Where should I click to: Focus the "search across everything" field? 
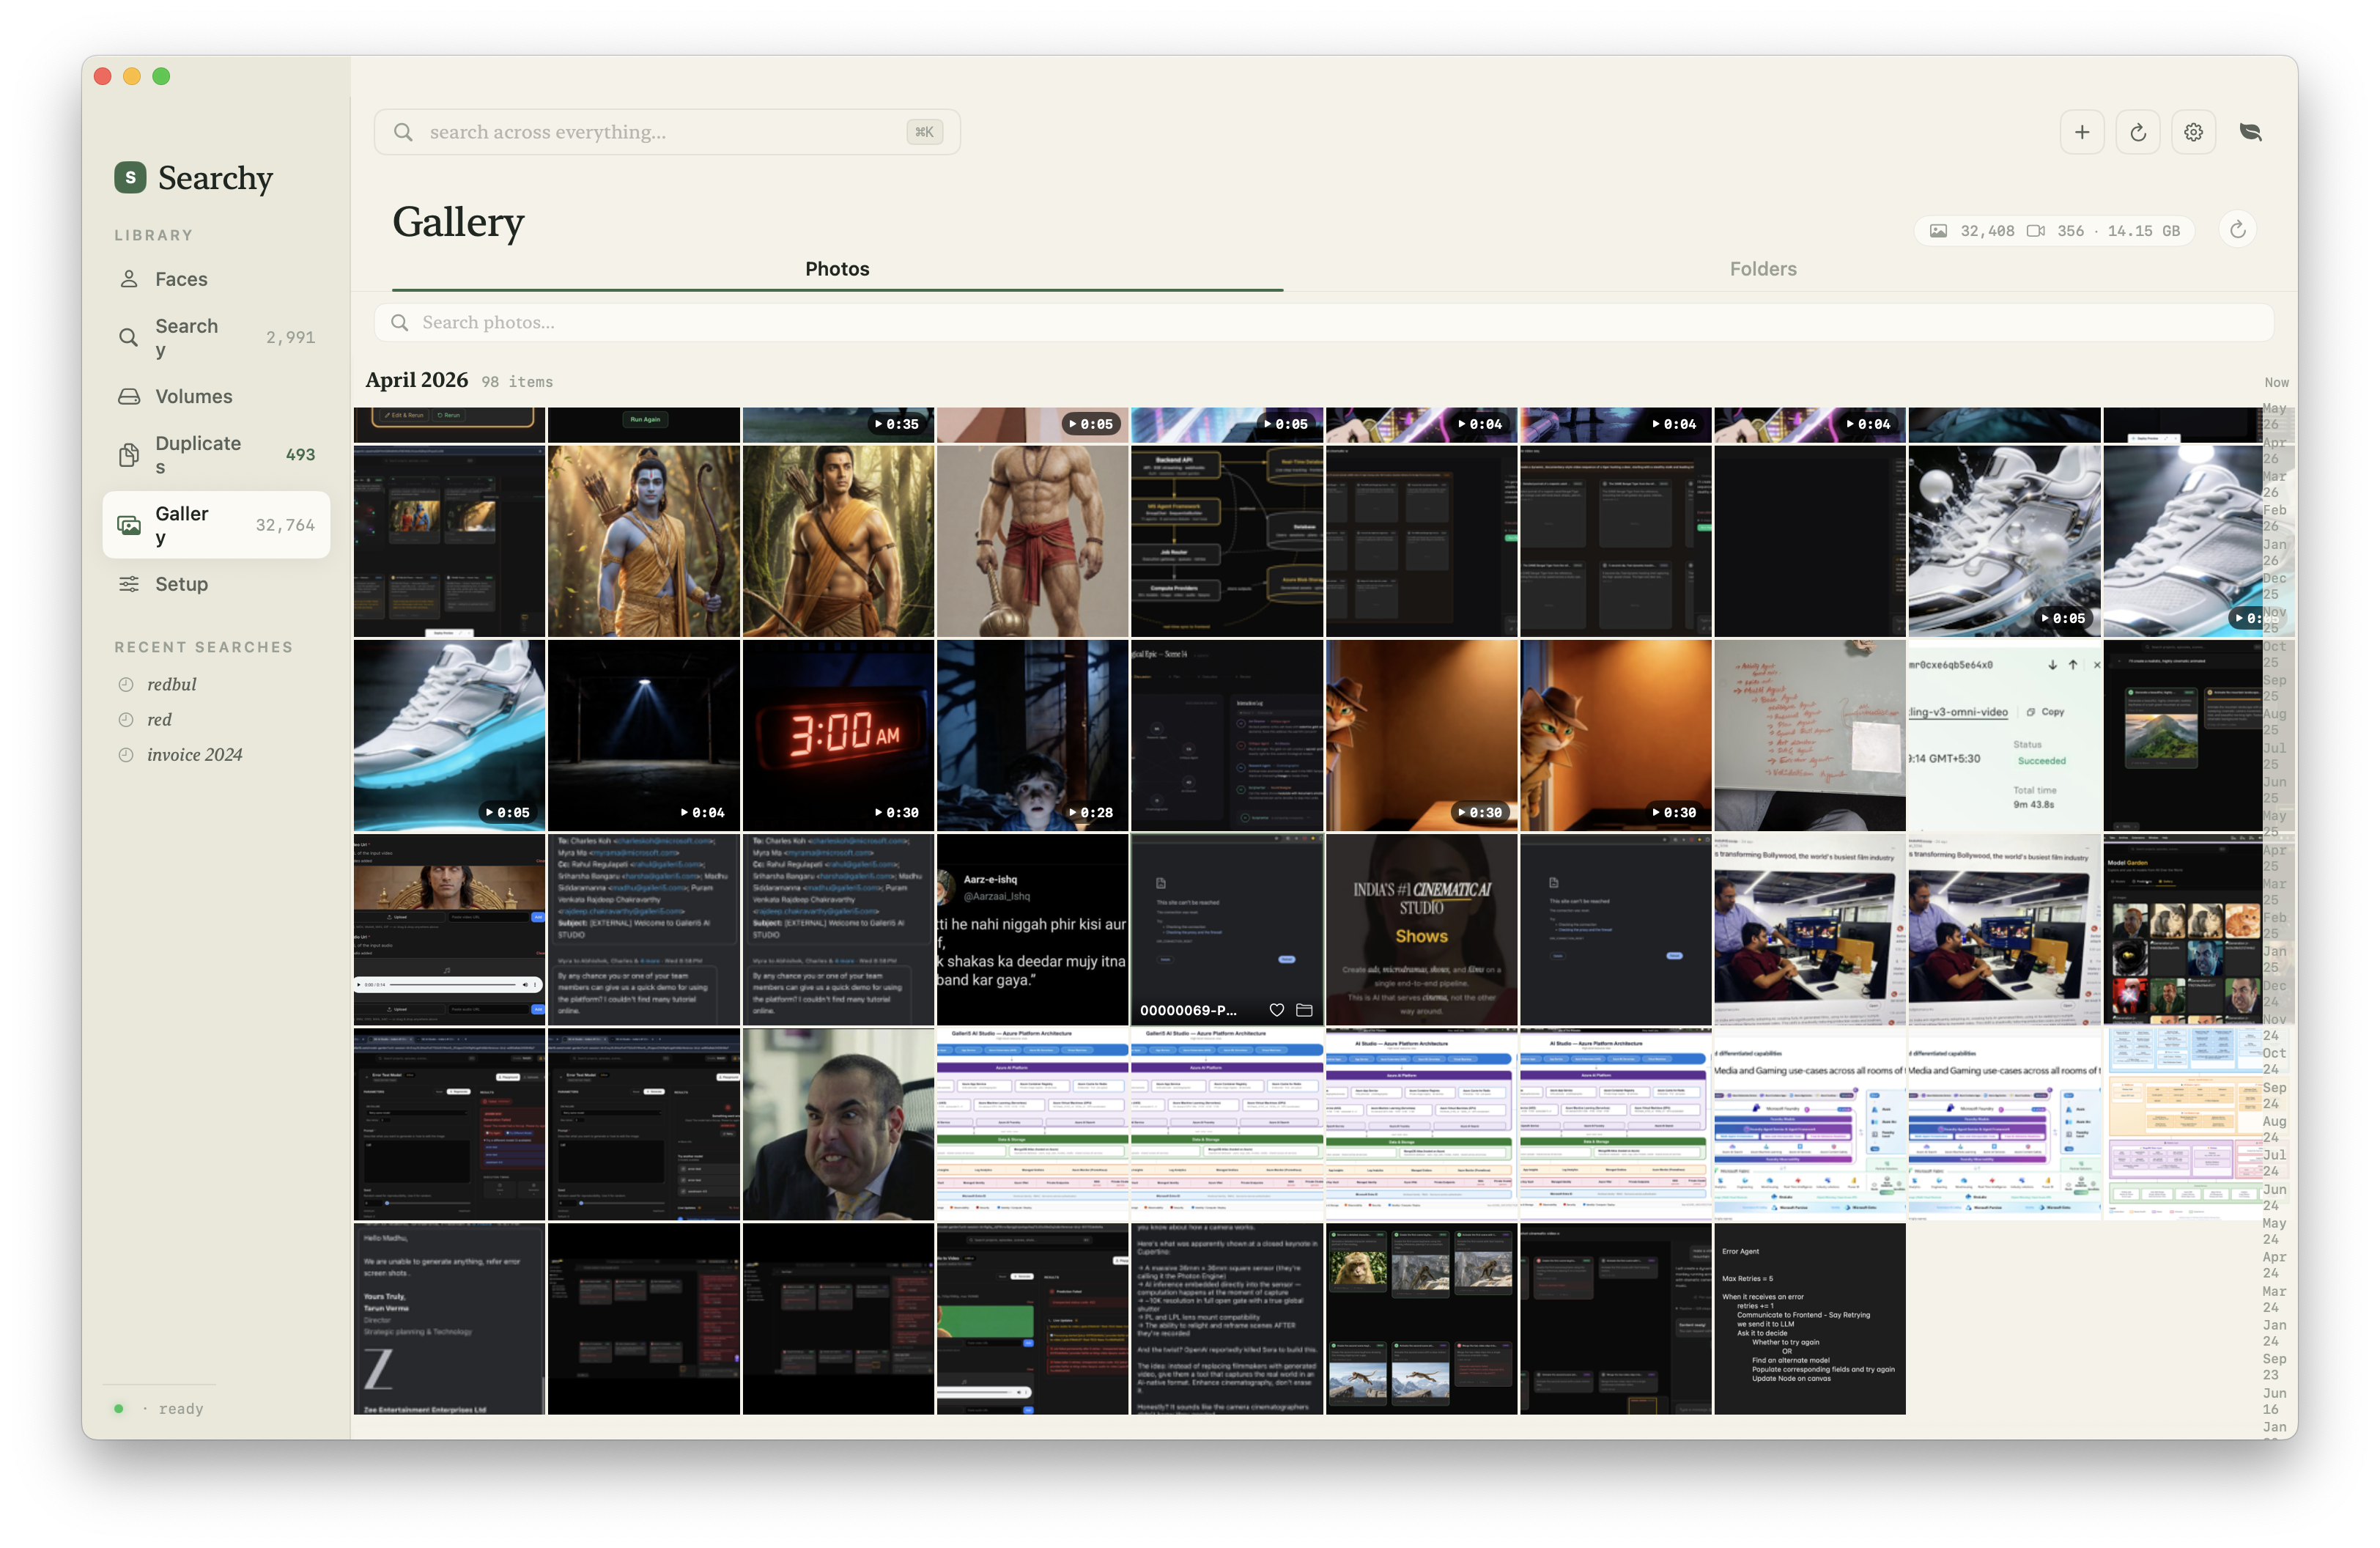pos(667,132)
